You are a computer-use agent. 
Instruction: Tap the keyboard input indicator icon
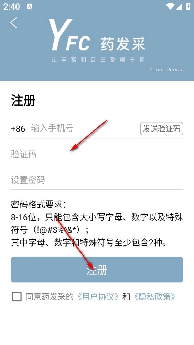tap(30, 7)
